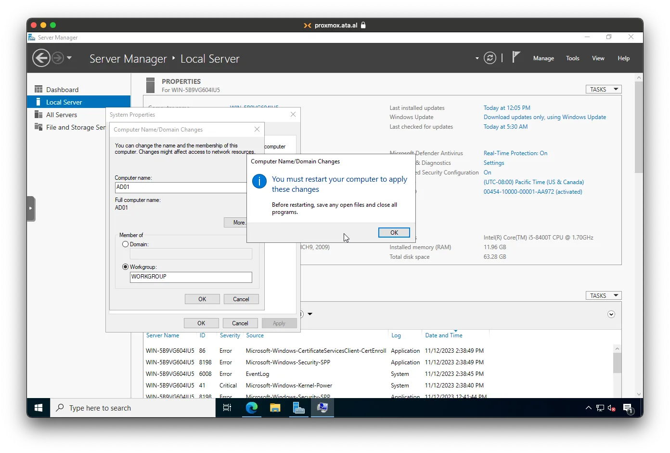Click 'Today at 5:30 AM' last checked link
This screenshot has width=670, height=453.
pyautogui.click(x=505, y=127)
